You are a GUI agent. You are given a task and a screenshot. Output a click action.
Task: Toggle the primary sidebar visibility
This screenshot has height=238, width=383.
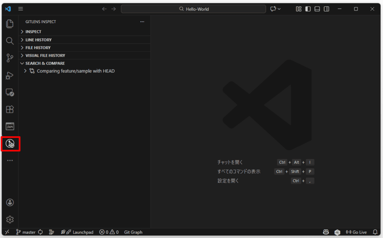coord(307,9)
